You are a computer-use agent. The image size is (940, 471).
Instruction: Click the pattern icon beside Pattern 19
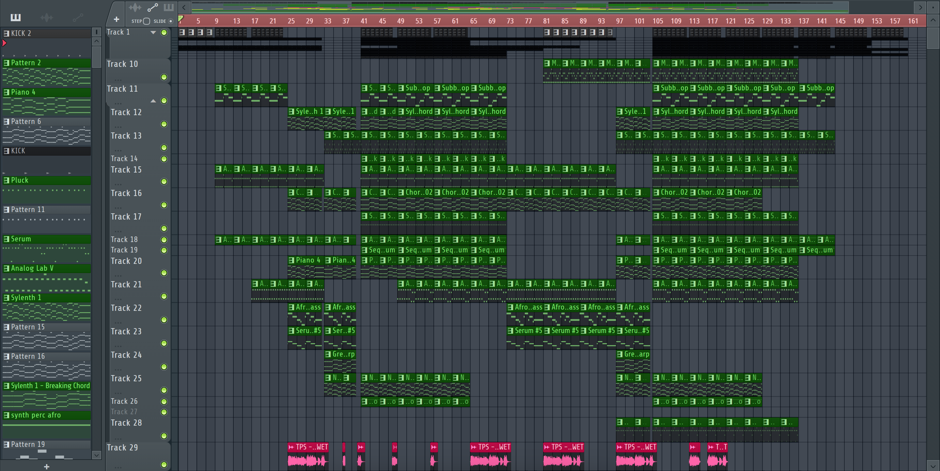click(x=6, y=444)
